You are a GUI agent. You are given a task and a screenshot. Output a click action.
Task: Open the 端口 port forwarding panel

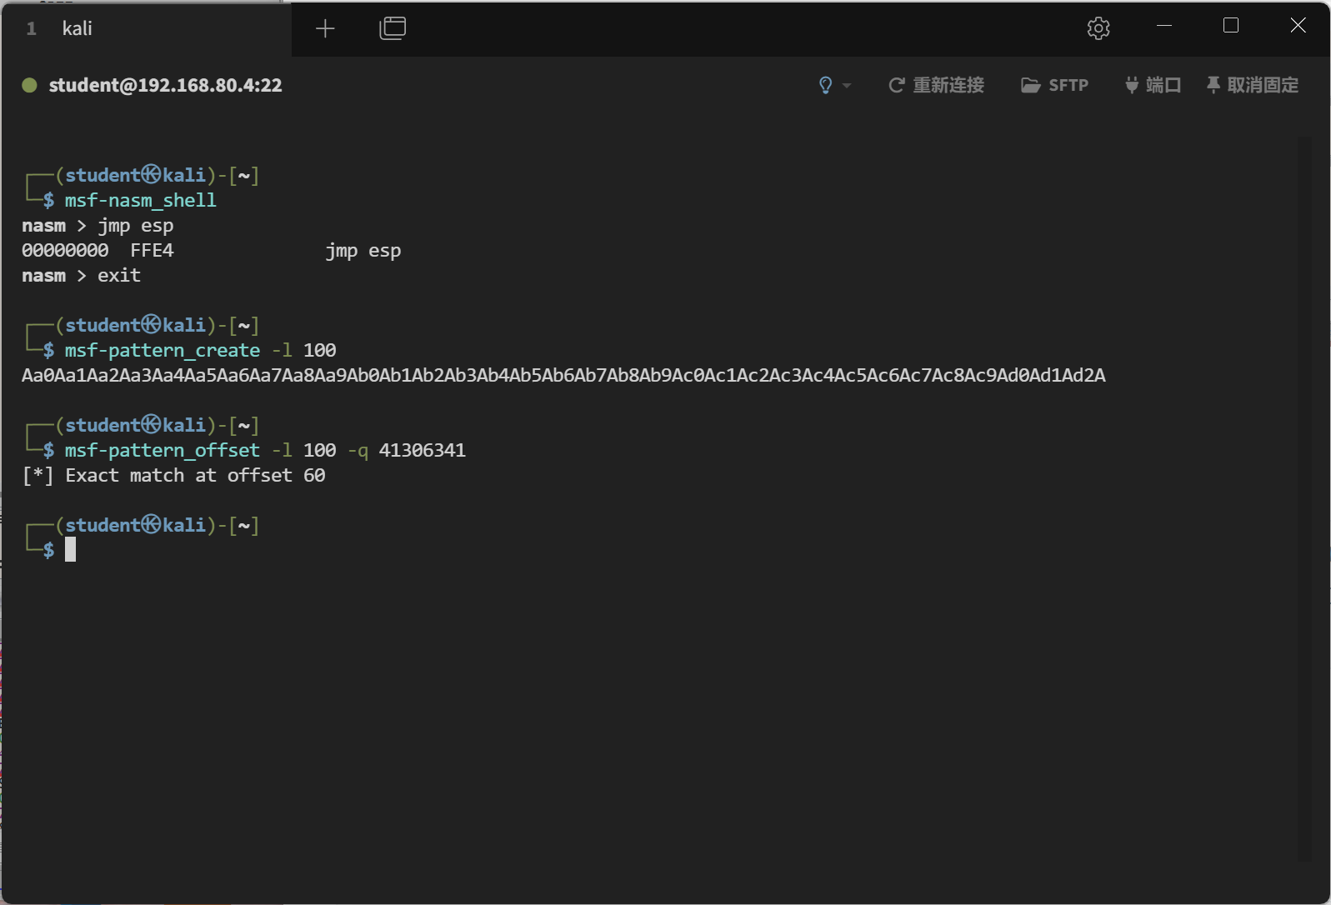pyautogui.click(x=1153, y=85)
